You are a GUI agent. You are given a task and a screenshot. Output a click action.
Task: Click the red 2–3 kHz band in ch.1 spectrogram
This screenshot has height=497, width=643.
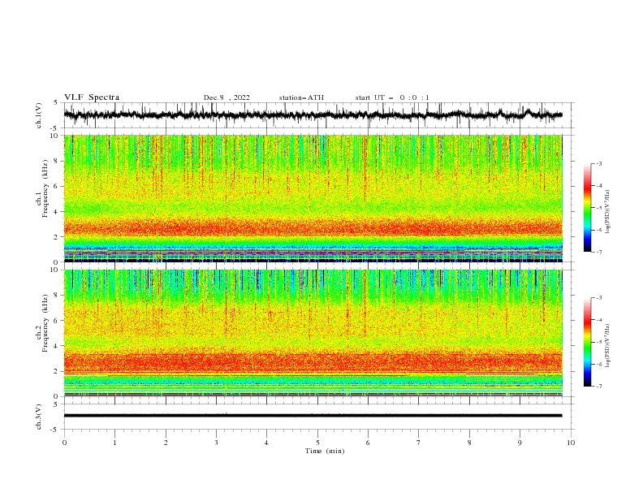tap(313, 227)
